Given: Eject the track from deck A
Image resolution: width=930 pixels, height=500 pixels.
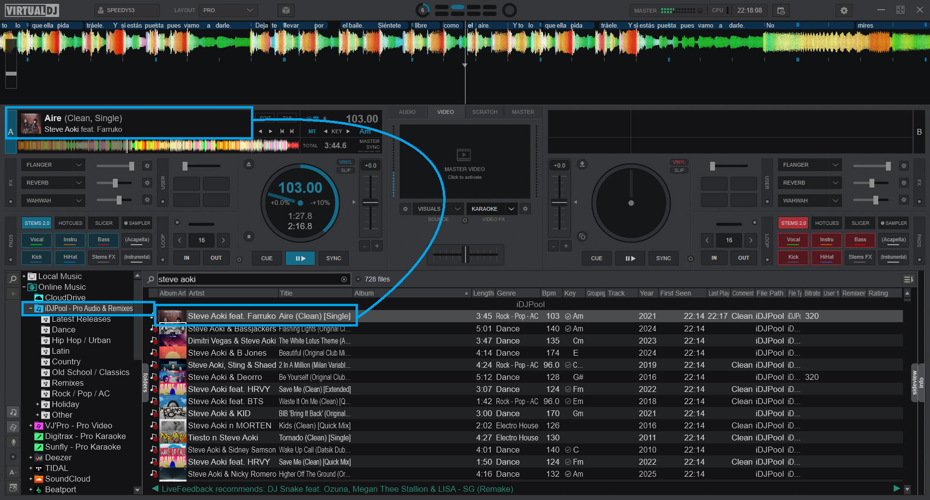Looking at the screenshot, I should (x=248, y=164).
